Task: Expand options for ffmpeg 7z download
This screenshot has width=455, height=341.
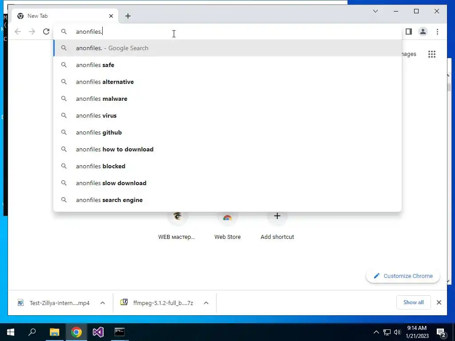Action: coord(206,303)
